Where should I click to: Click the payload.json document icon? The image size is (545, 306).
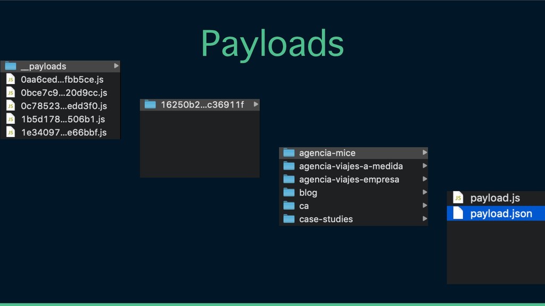pos(458,213)
